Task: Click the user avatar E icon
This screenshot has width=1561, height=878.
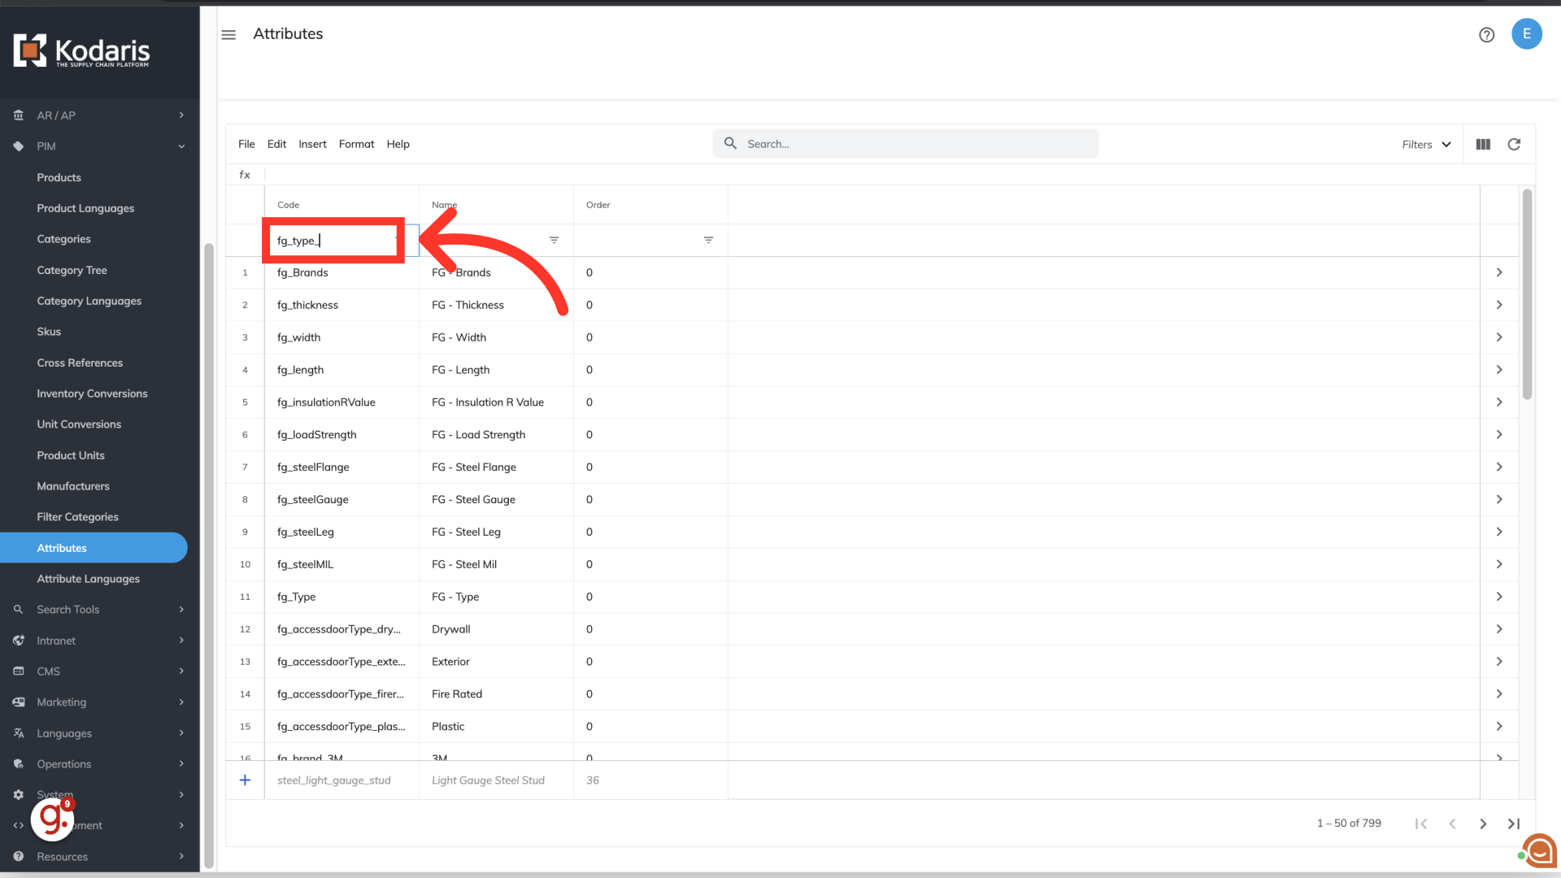Action: point(1526,34)
